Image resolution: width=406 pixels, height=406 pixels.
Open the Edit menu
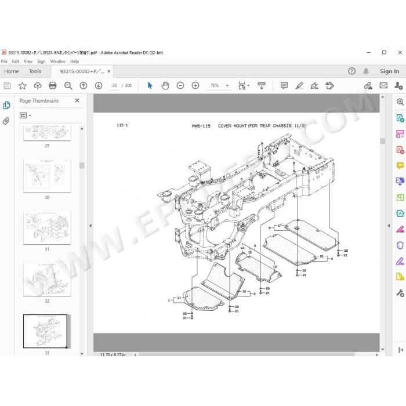[x=15, y=61]
